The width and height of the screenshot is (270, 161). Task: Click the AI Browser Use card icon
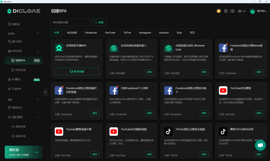(168, 48)
